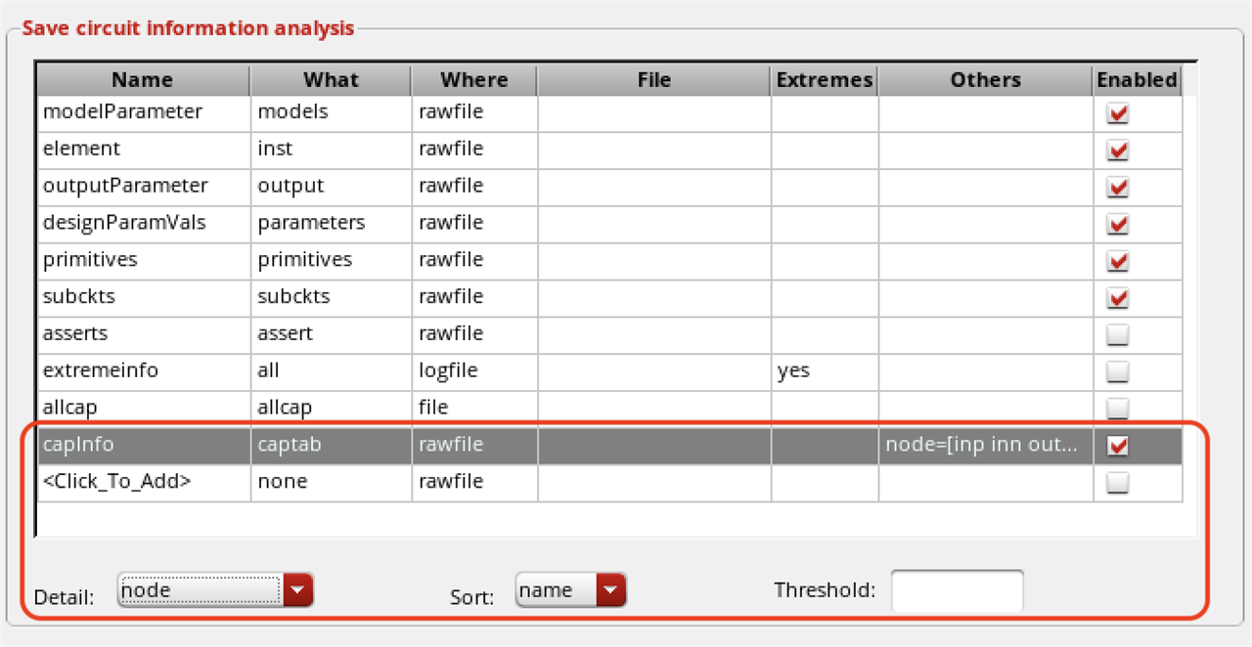Click the output cell in What column

coord(331,187)
